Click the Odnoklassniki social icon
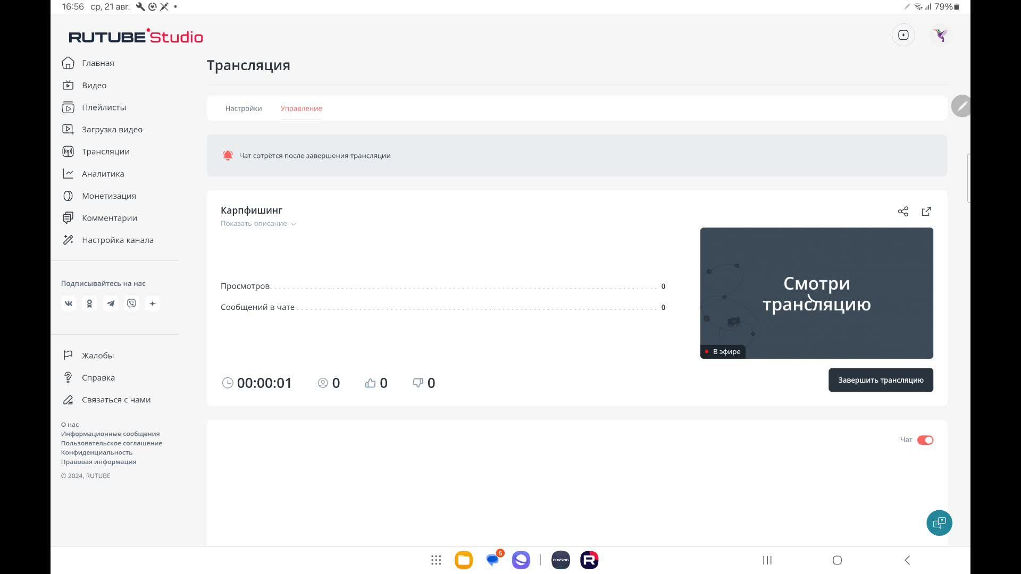 point(89,303)
